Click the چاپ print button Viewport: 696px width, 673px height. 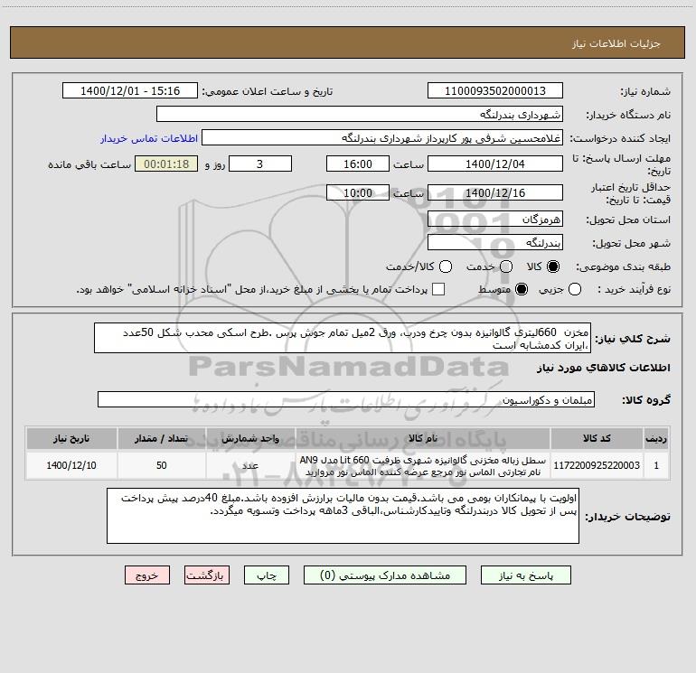tap(267, 575)
